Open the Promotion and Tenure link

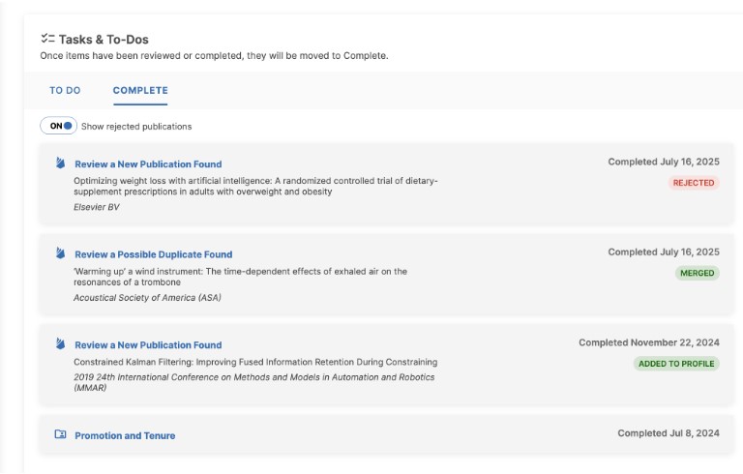pos(125,436)
